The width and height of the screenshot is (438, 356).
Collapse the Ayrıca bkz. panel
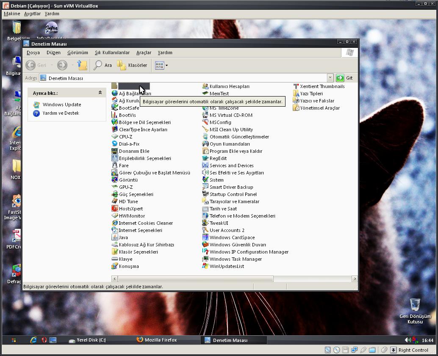pyautogui.click(x=100, y=93)
